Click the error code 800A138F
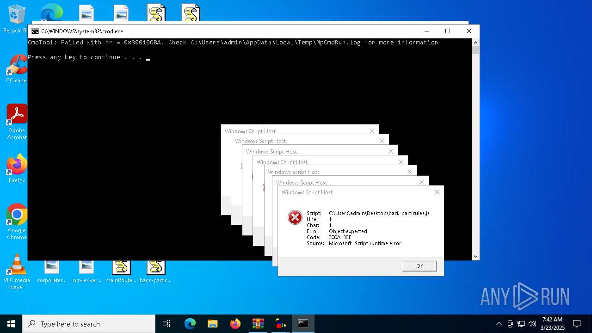Screen dimensions: 592x333 click(x=340, y=237)
